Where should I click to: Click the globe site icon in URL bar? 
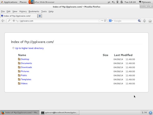point(14,21)
